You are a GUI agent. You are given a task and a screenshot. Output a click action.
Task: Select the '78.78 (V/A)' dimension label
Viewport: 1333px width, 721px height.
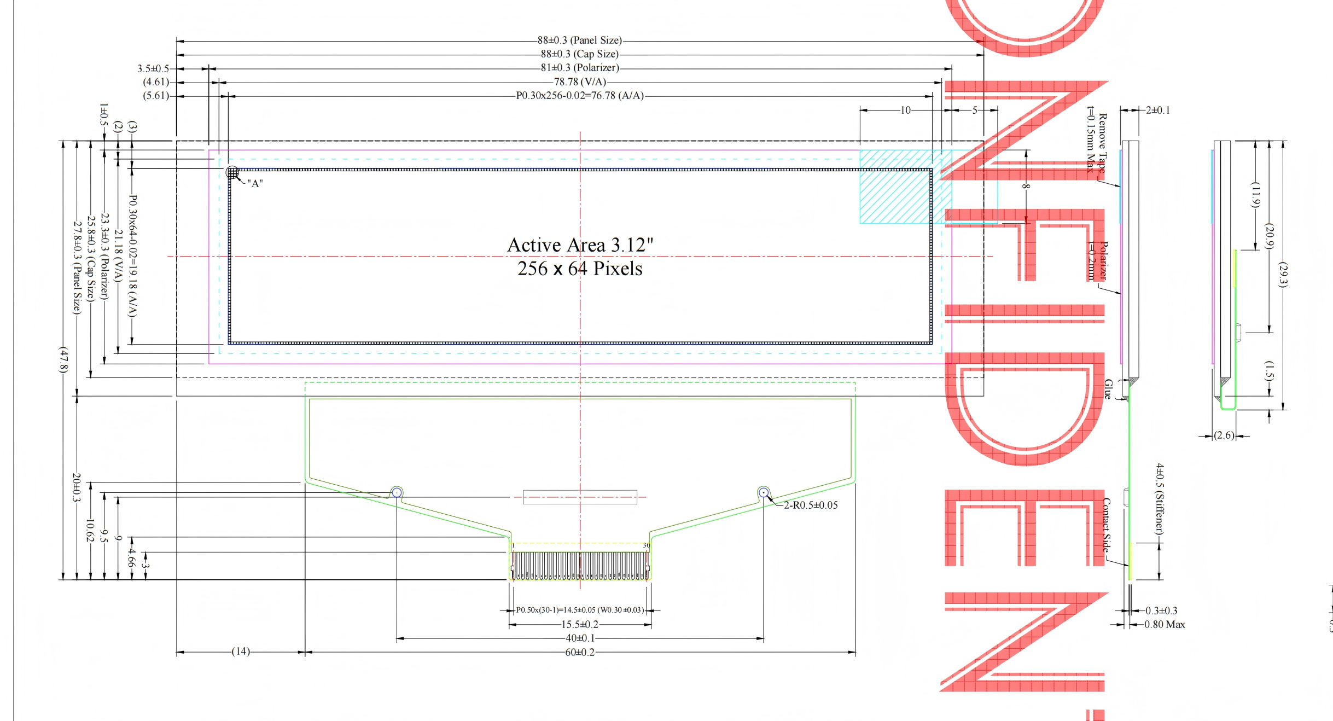(x=579, y=82)
